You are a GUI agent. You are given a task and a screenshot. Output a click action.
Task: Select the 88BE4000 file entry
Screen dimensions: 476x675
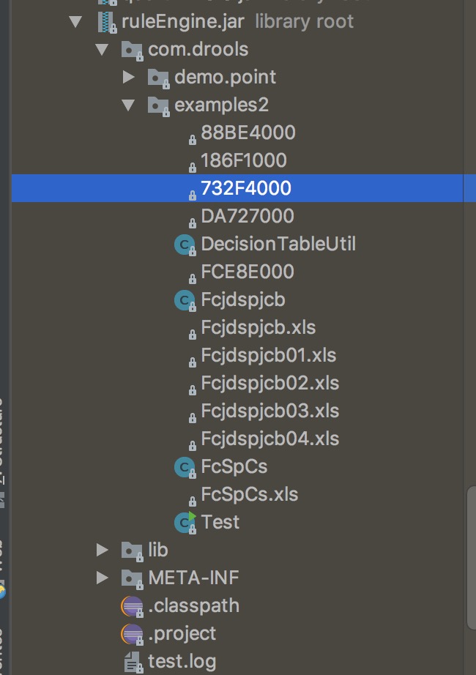click(x=248, y=133)
